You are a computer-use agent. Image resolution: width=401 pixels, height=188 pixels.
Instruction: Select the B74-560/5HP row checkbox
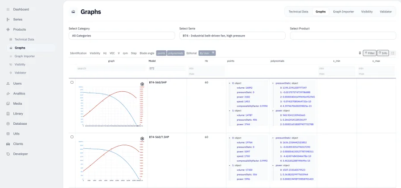click(72, 82)
